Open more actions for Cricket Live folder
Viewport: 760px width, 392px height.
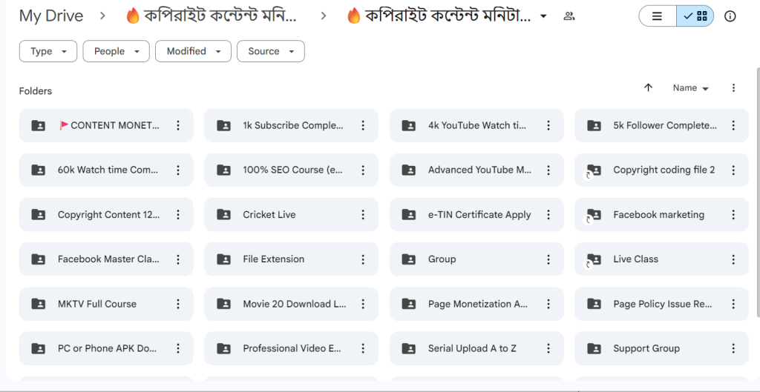coord(363,214)
